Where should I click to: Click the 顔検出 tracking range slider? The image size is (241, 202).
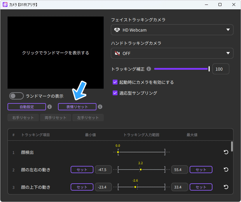(x=141, y=152)
